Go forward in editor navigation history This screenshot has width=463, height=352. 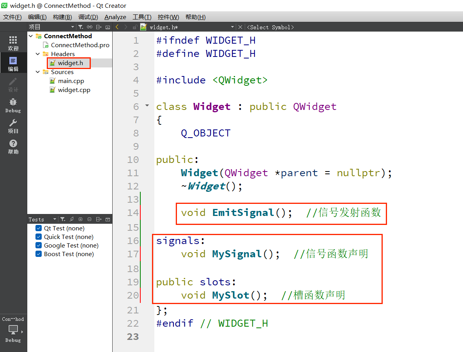pos(126,27)
